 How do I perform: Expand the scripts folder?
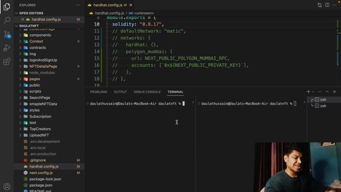click(20, 91)
